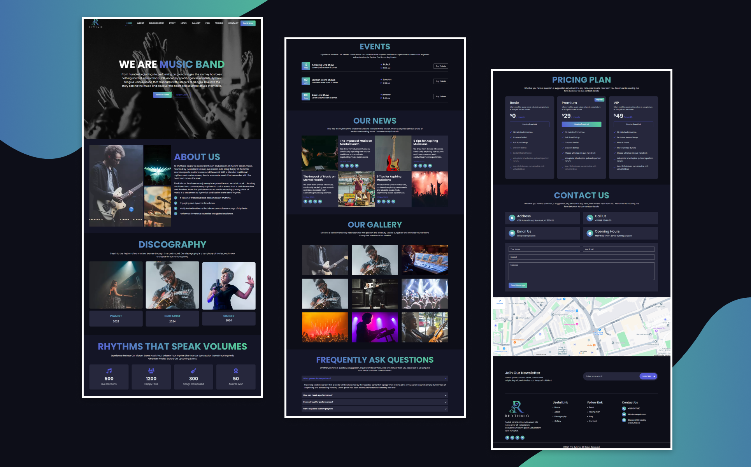Click the Popular badge on Premium plan
This screenshot has height=467, width=751.
pos(599,100)
